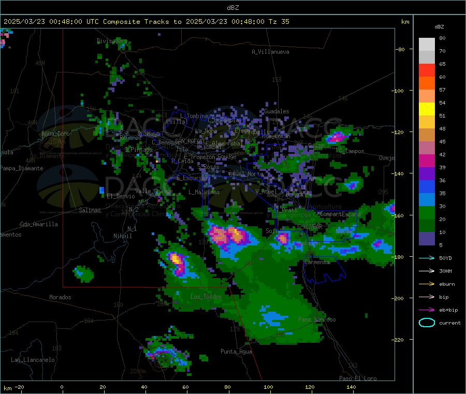Click the 'Tz 35' text in header
466x394 pixels.
279,22
